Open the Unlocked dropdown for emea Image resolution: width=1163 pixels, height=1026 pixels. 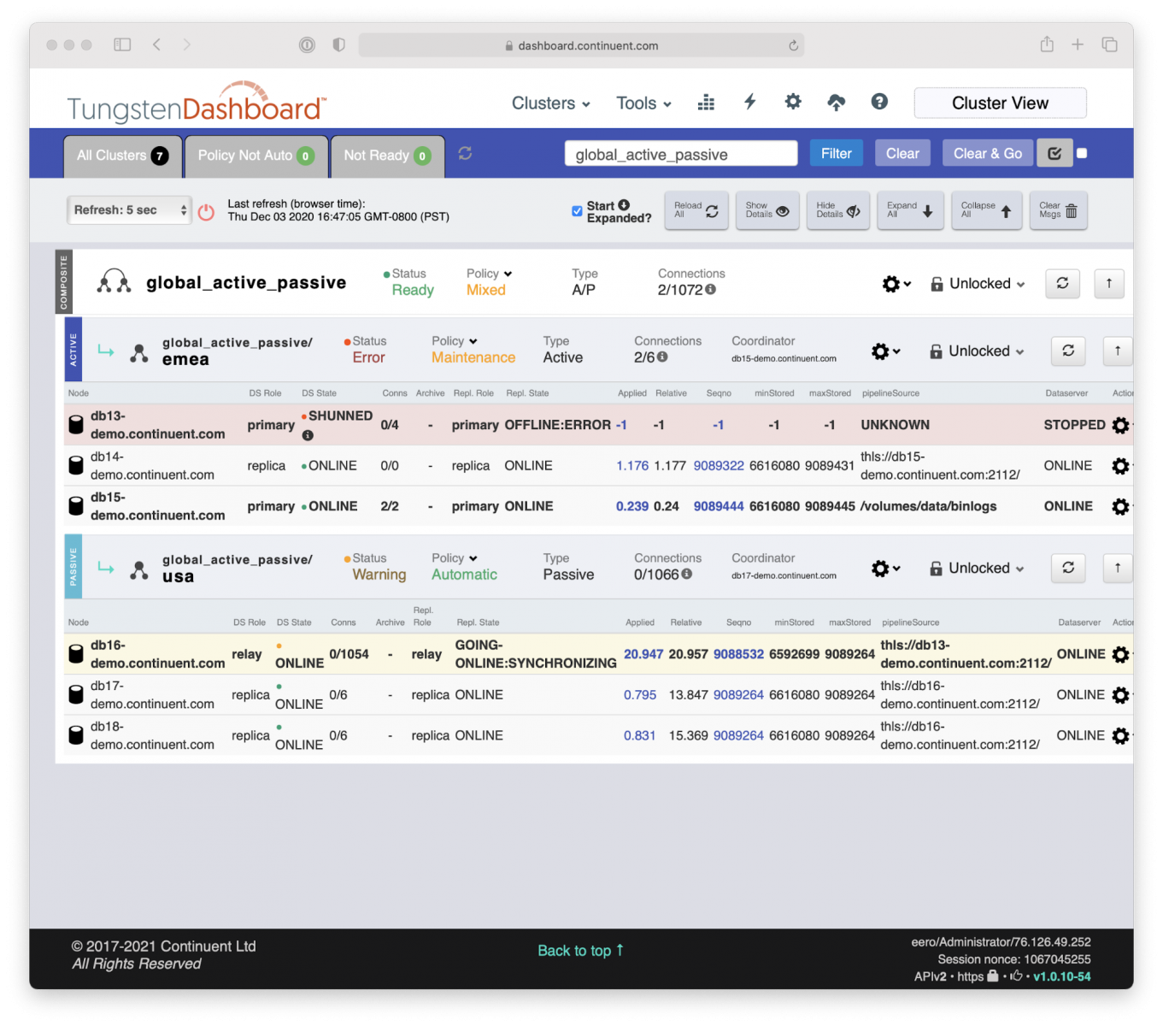click(x=977, y=351)
